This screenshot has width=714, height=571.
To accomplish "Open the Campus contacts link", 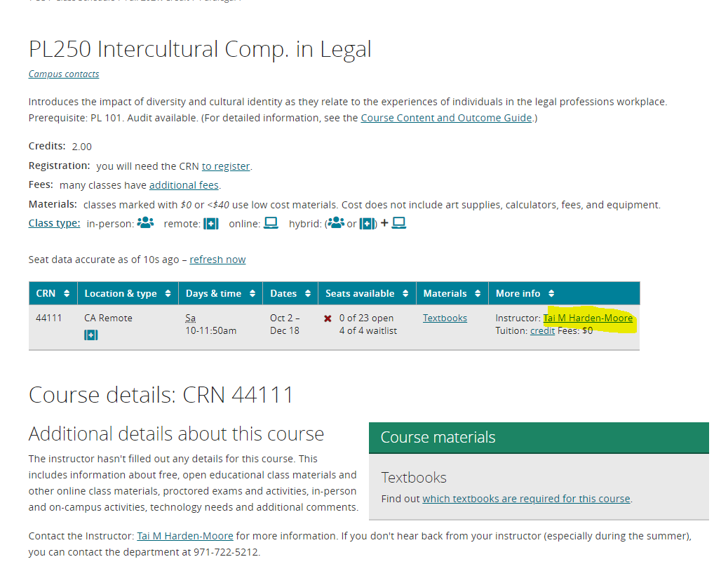I will [64, 74].
